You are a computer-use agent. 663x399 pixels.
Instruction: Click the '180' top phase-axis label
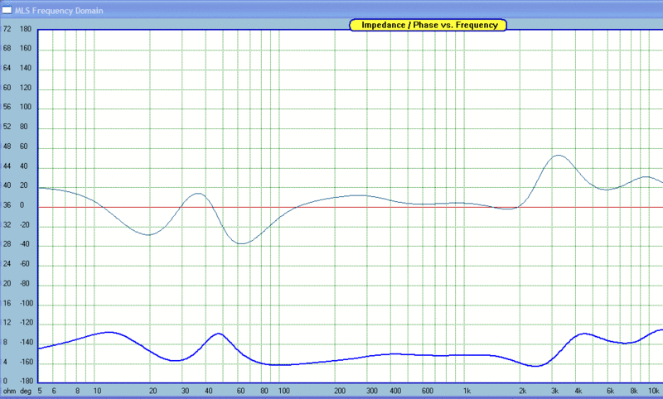click(x=26, y=29)
